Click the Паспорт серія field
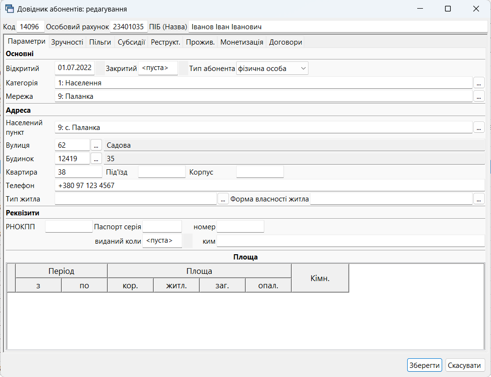This screenshot has width=491, height=377. coord(162,226)
